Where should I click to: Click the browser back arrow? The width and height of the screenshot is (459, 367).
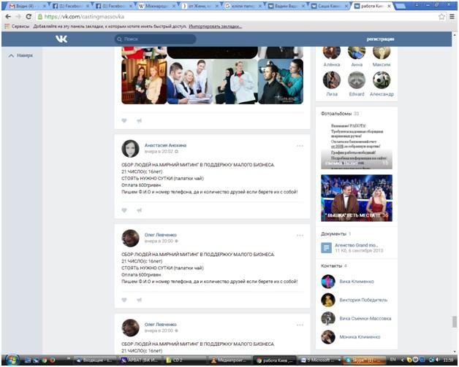[8, 16]
